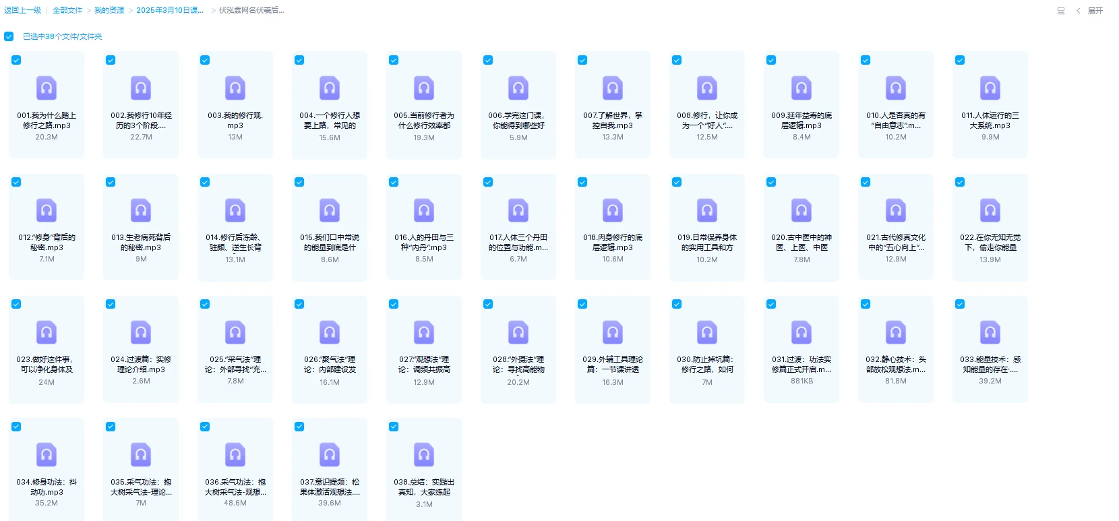1119x521 pixels.
Task: Click the 881KB size of file 031
Action: [x=802, y=381]
